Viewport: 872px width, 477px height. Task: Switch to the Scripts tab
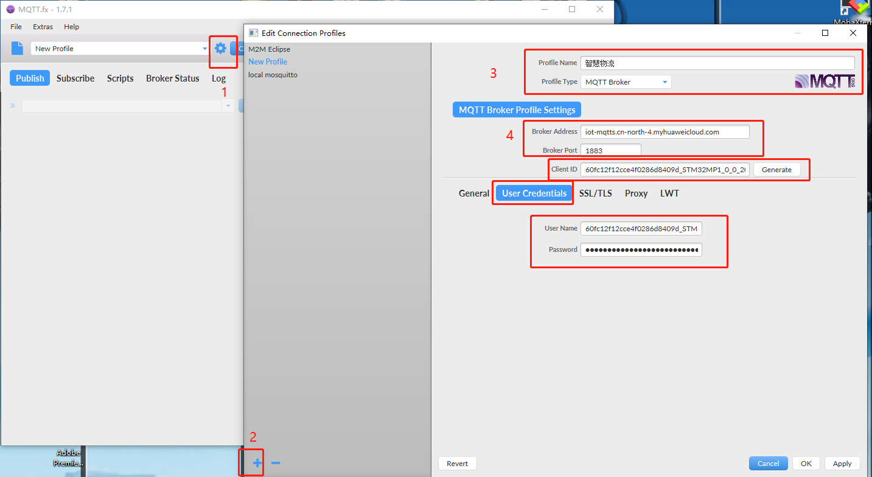point(120,78)
